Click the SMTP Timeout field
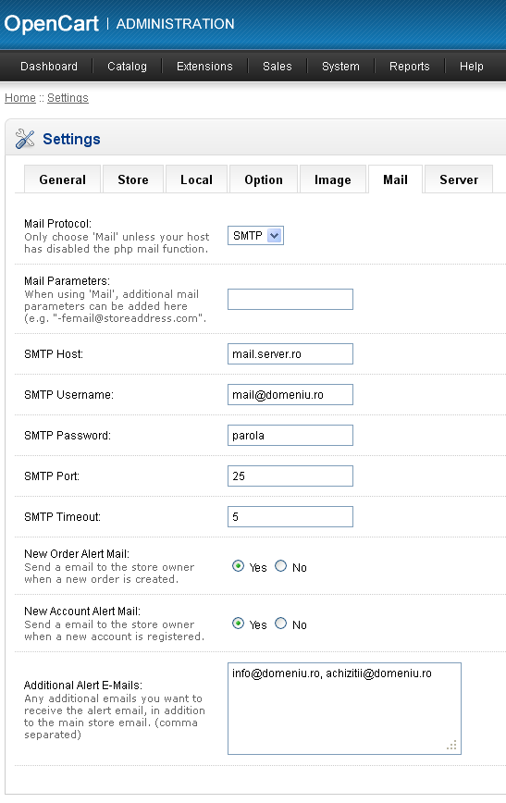506x803 pixels. click(x=290, y=517)
